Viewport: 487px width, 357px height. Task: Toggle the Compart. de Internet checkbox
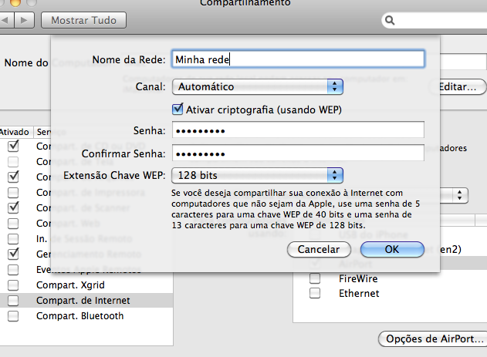13,301
